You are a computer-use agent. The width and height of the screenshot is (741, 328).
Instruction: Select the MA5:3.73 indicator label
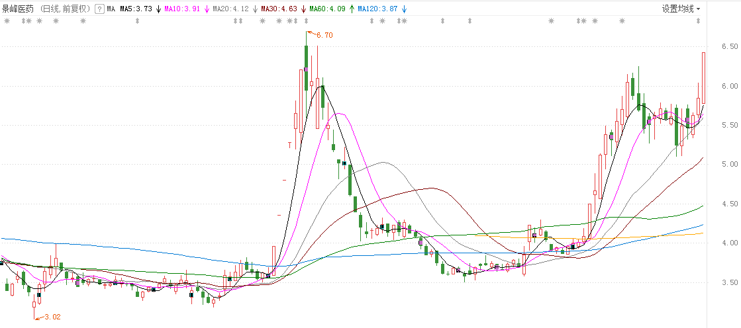click(x=136, y=9)
